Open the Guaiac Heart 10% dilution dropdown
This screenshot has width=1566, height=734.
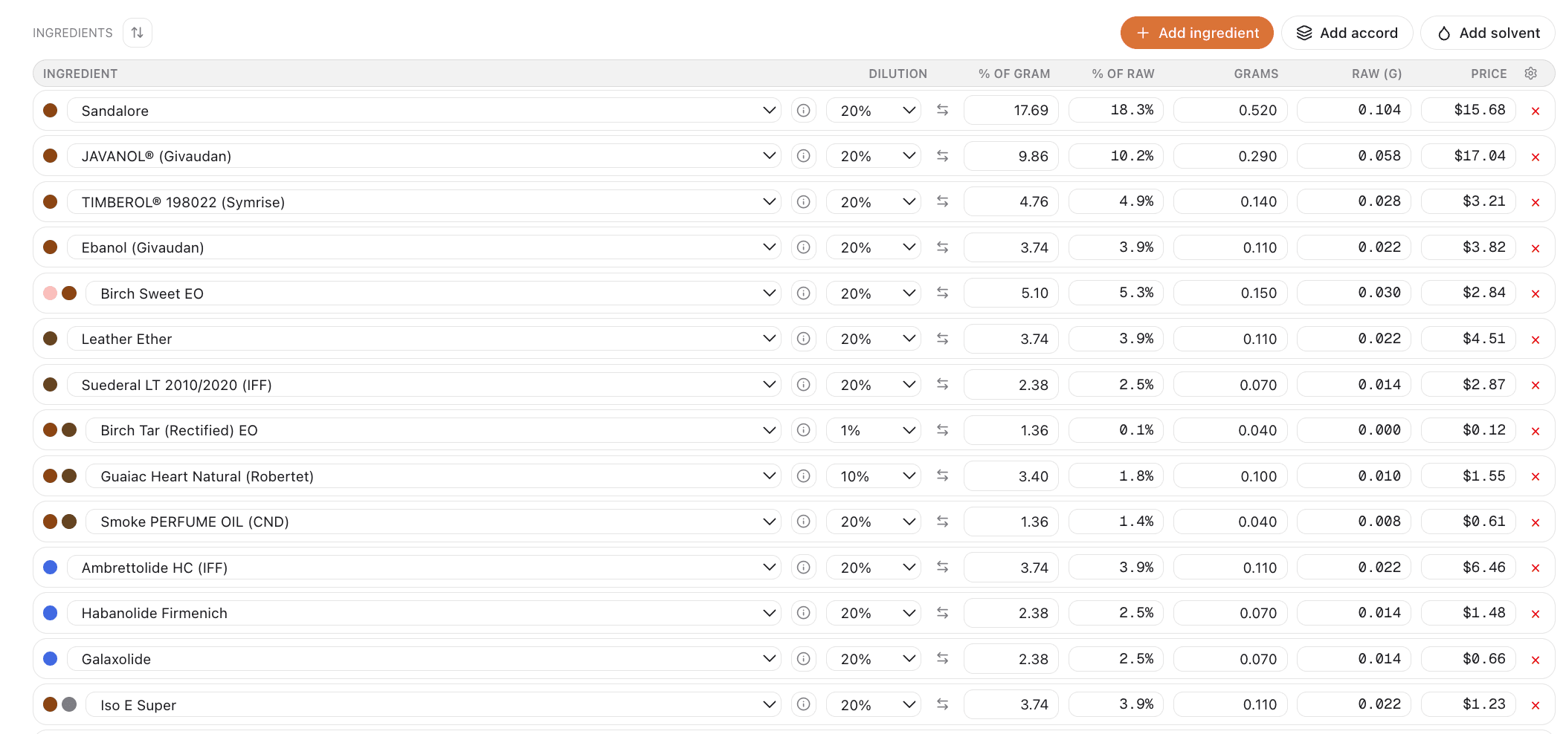(x=874, y=476)
